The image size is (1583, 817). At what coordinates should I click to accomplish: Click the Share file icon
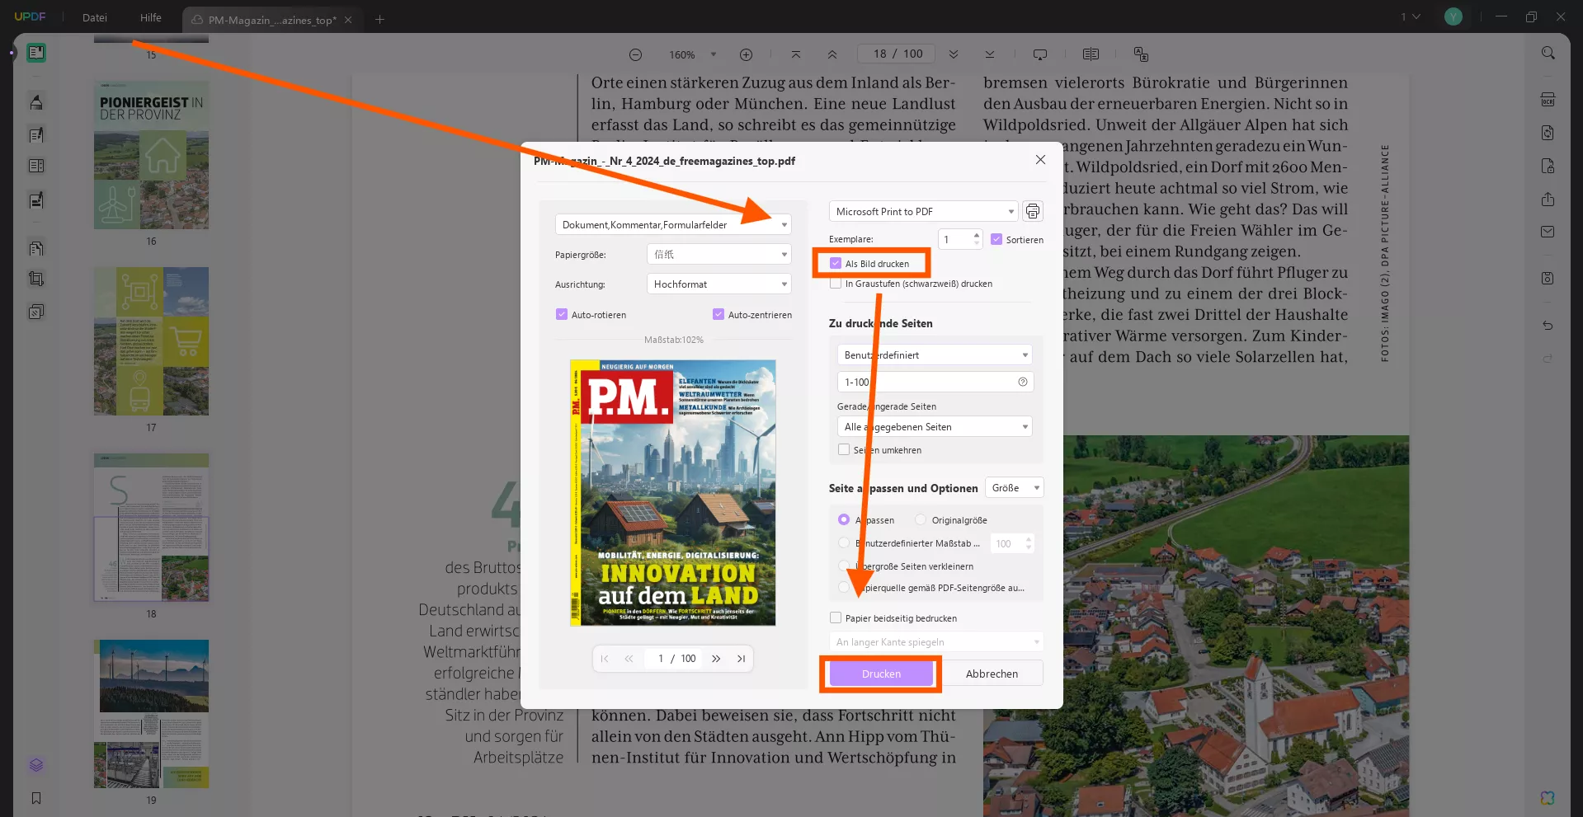1548,200
